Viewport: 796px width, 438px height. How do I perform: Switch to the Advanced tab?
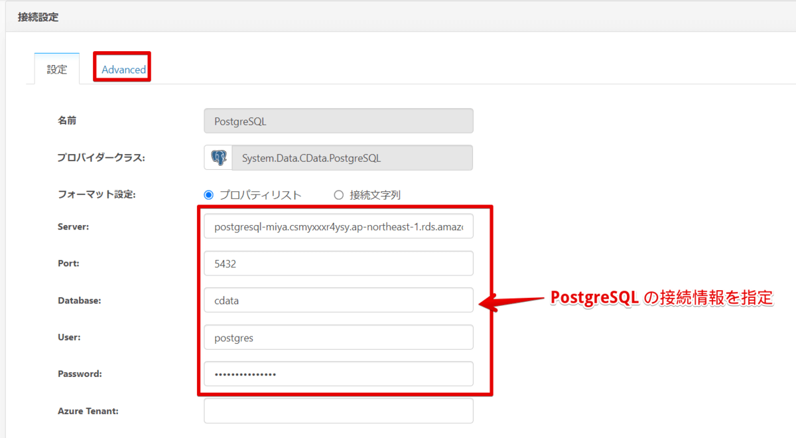point(123,70)
